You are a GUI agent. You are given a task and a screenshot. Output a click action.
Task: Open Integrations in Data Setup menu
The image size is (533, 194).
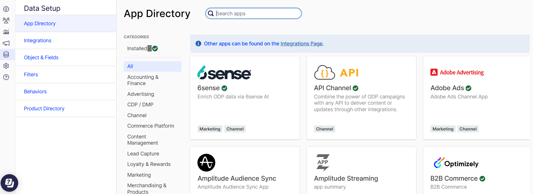tap(66, 41)
